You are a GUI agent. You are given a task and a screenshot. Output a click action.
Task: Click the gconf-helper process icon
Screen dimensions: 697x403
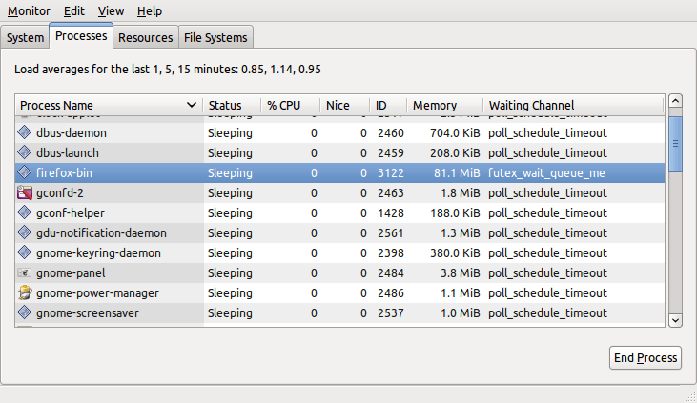[x=25, y=212]
